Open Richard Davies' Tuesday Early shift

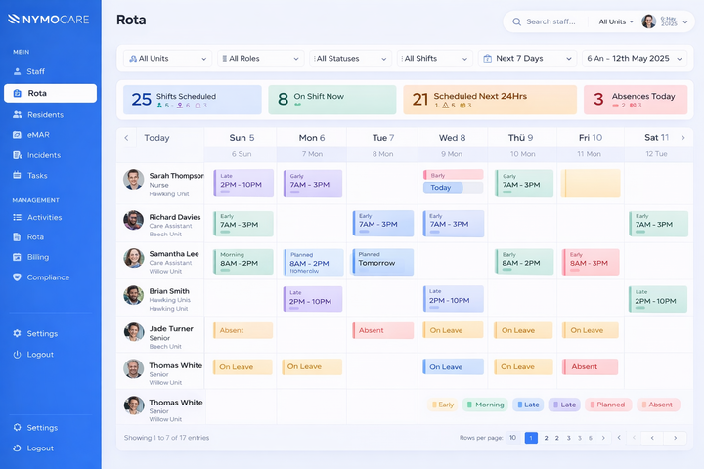coord(383,224)
